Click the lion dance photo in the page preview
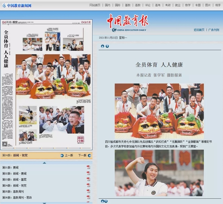 (x=53, y=77)
